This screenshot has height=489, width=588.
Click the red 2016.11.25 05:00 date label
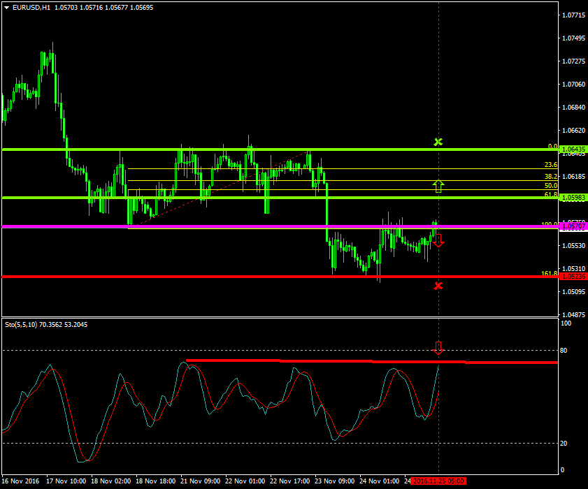(x=438, y=481)
